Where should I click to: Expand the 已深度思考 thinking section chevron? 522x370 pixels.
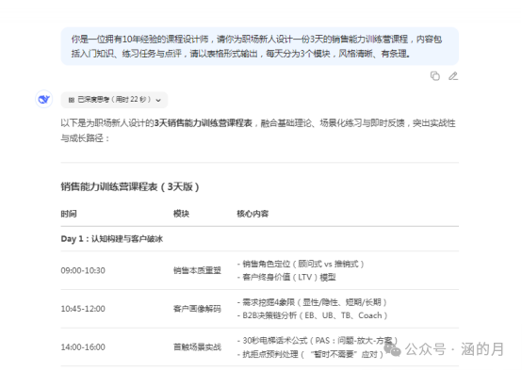158,100
